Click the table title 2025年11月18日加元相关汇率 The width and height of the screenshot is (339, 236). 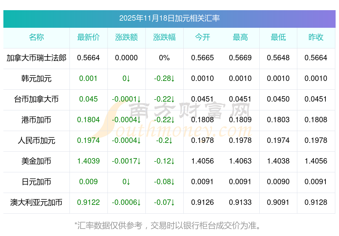pos(169,18)
